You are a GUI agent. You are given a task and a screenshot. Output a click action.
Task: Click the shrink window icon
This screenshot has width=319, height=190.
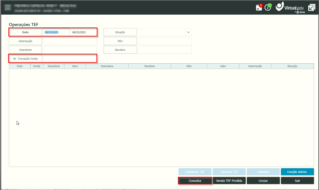(x=312, y=8)
